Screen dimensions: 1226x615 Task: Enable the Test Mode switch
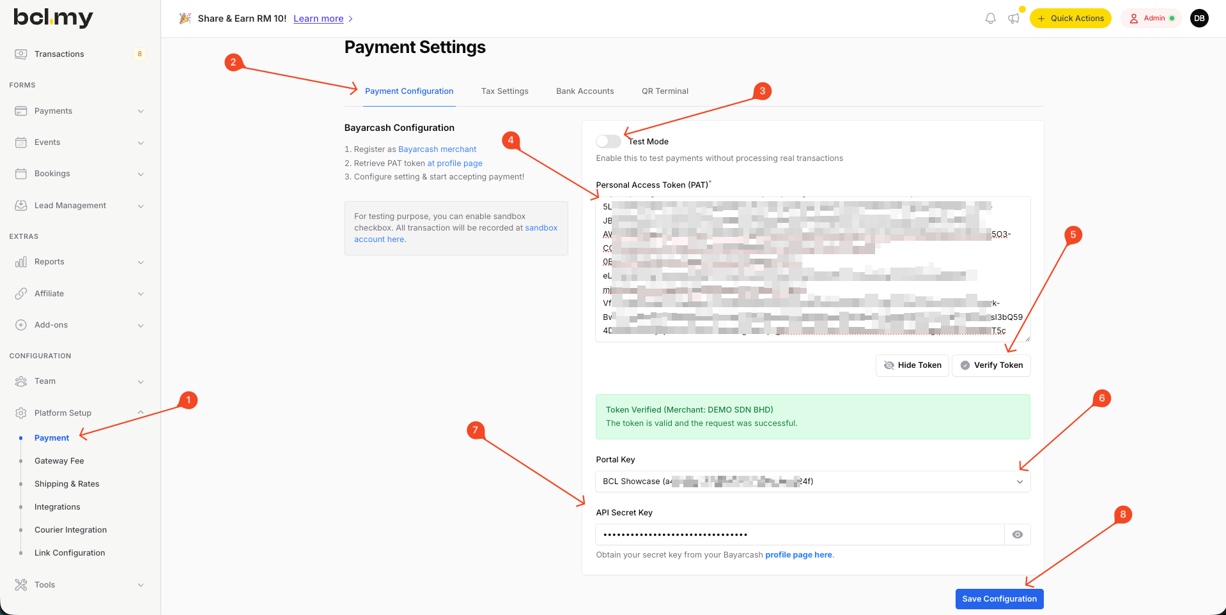(x=608, y=141)
